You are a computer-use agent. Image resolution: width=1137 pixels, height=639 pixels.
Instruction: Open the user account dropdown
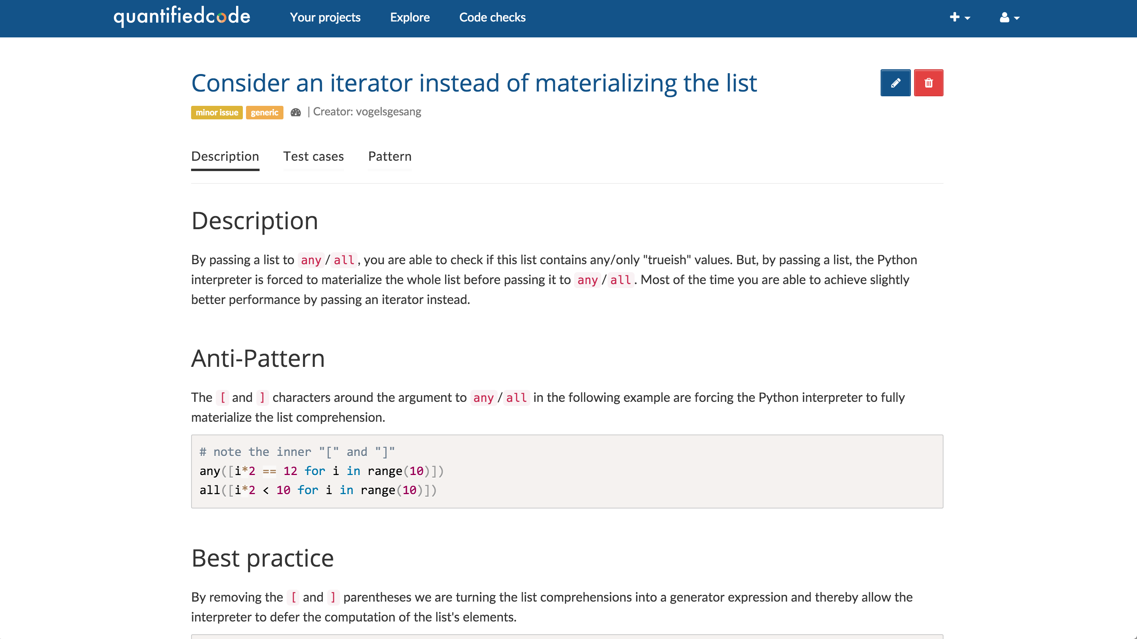point(1009,18)
